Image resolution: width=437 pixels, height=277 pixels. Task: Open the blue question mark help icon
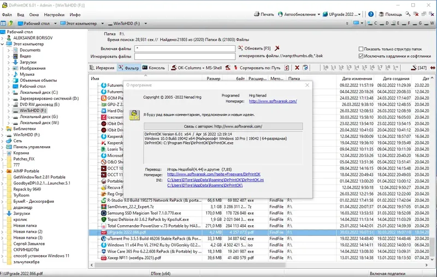click(x=371, y=14)
